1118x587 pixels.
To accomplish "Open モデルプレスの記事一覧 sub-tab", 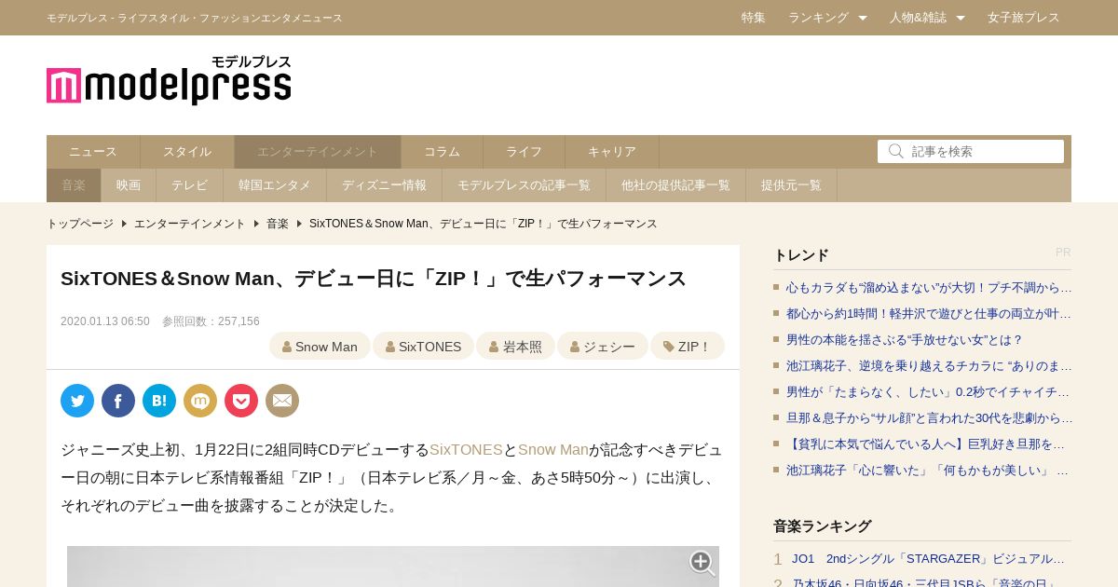I will pyautogui.click(x=524, y=185).
